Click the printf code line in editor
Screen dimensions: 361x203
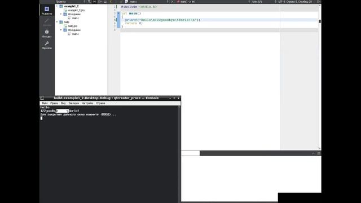[x=162, y=20]
